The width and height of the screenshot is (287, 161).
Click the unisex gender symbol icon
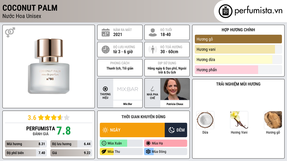[10, 32]
